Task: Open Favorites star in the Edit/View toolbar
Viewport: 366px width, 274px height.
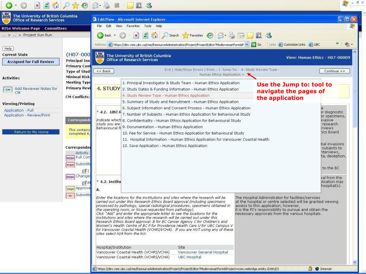Action: pyautogui.click(x=192, y=35)
